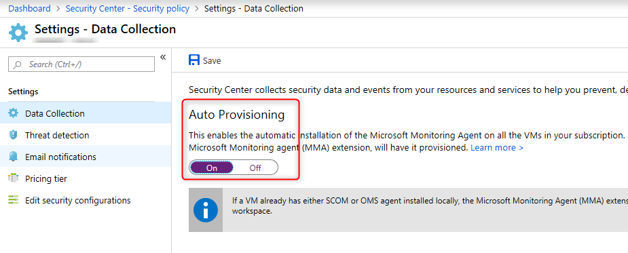628x253 pixels.
Task: Open Pricing tier settings
Action: (86, 178)
